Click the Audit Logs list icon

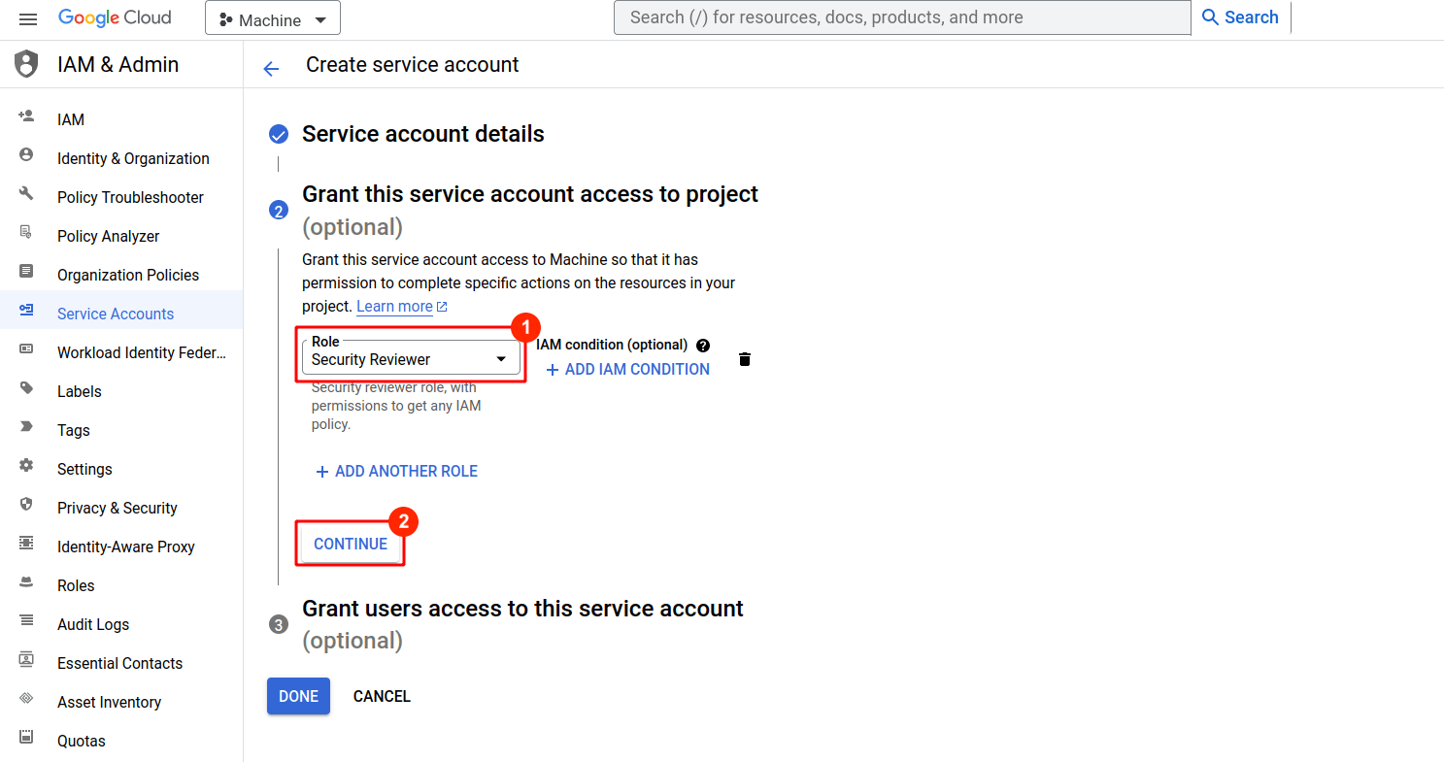coord(26,621)
